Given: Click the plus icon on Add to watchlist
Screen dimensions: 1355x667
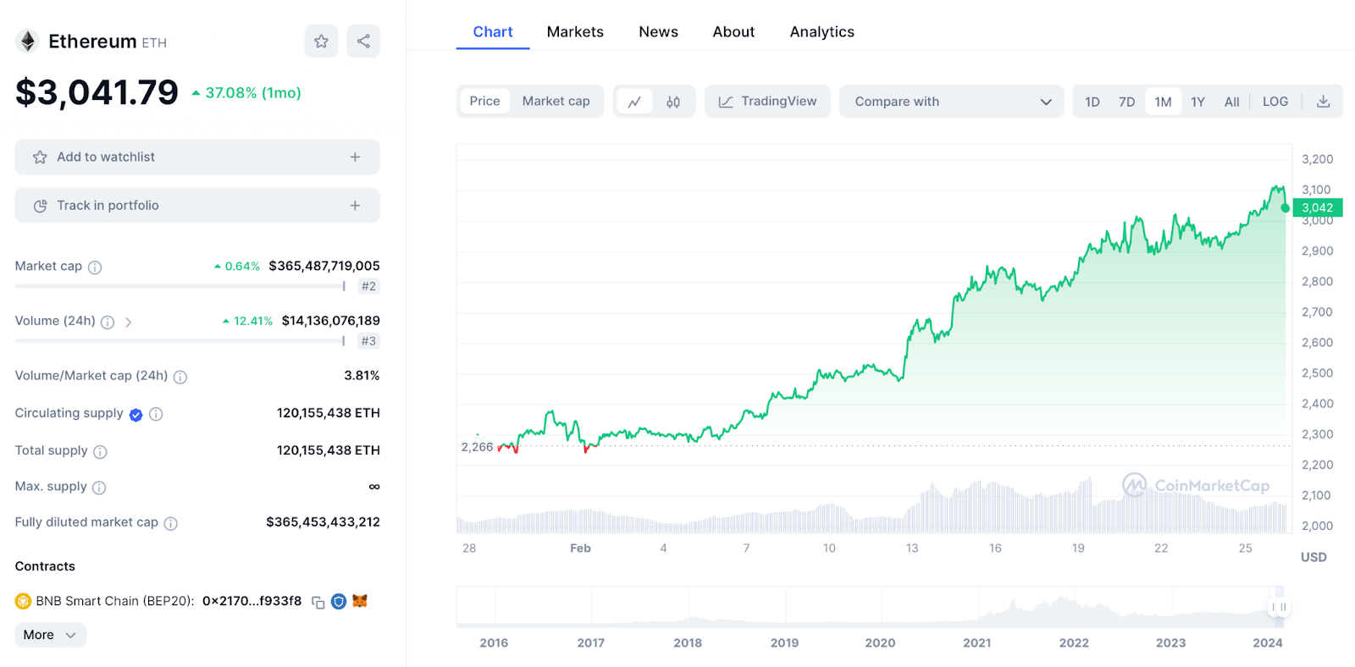Looking at the screenshot, I should click(x=355, y=157).
